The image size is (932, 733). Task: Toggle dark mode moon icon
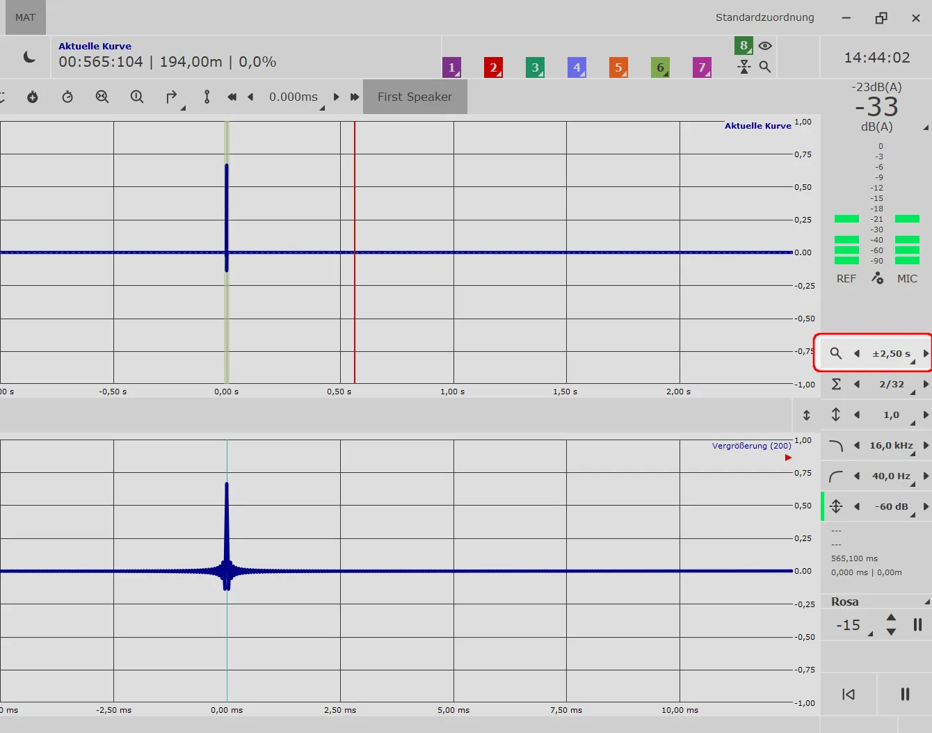pos(29,57)
